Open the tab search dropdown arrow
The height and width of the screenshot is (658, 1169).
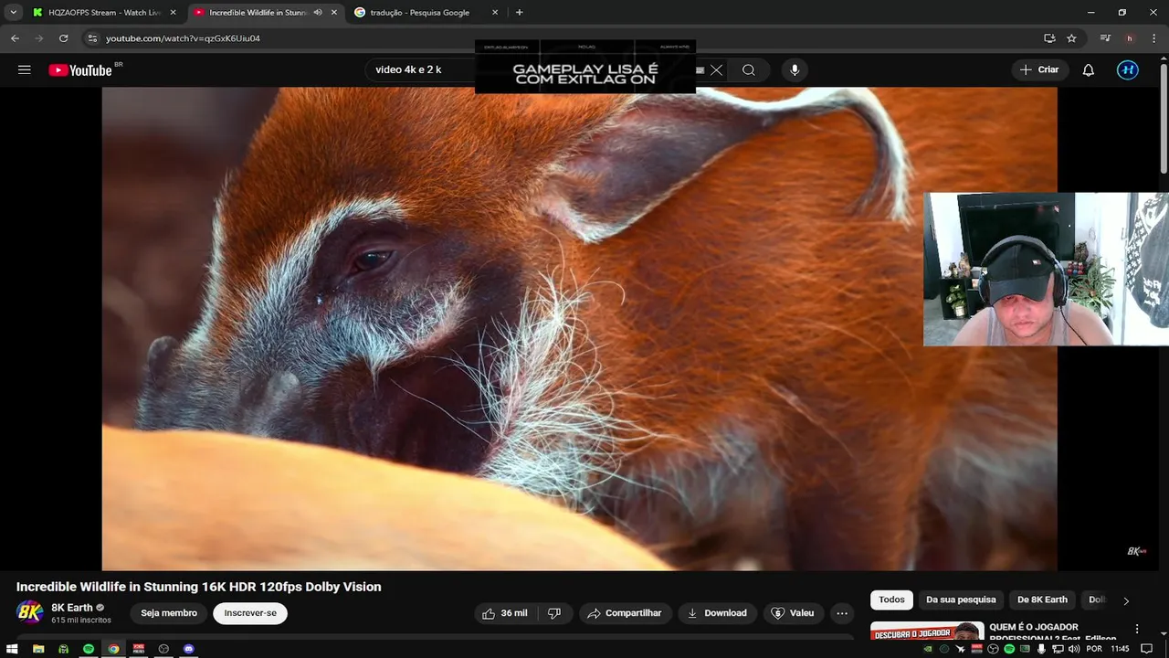[x=13, y=13]
